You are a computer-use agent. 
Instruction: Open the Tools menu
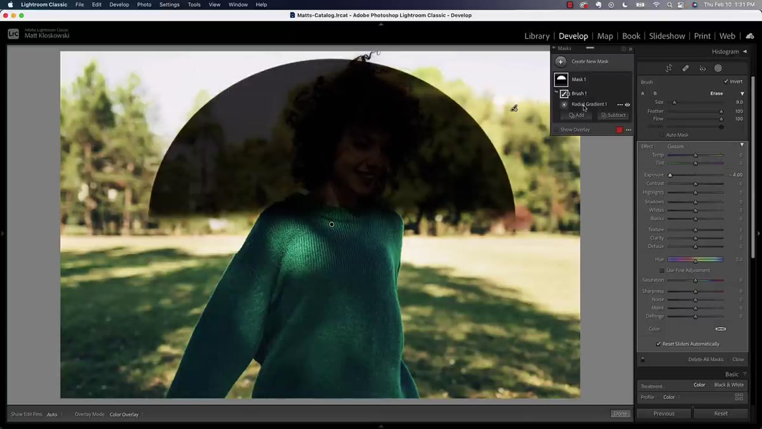(x=194, y=4)
